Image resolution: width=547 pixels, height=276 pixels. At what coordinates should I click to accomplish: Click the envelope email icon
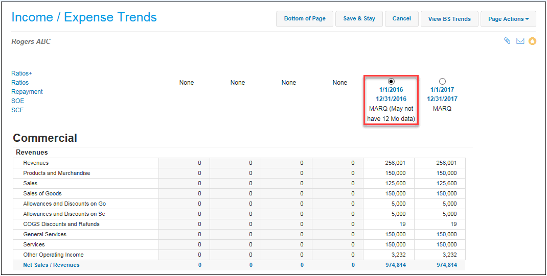[520, 41]
